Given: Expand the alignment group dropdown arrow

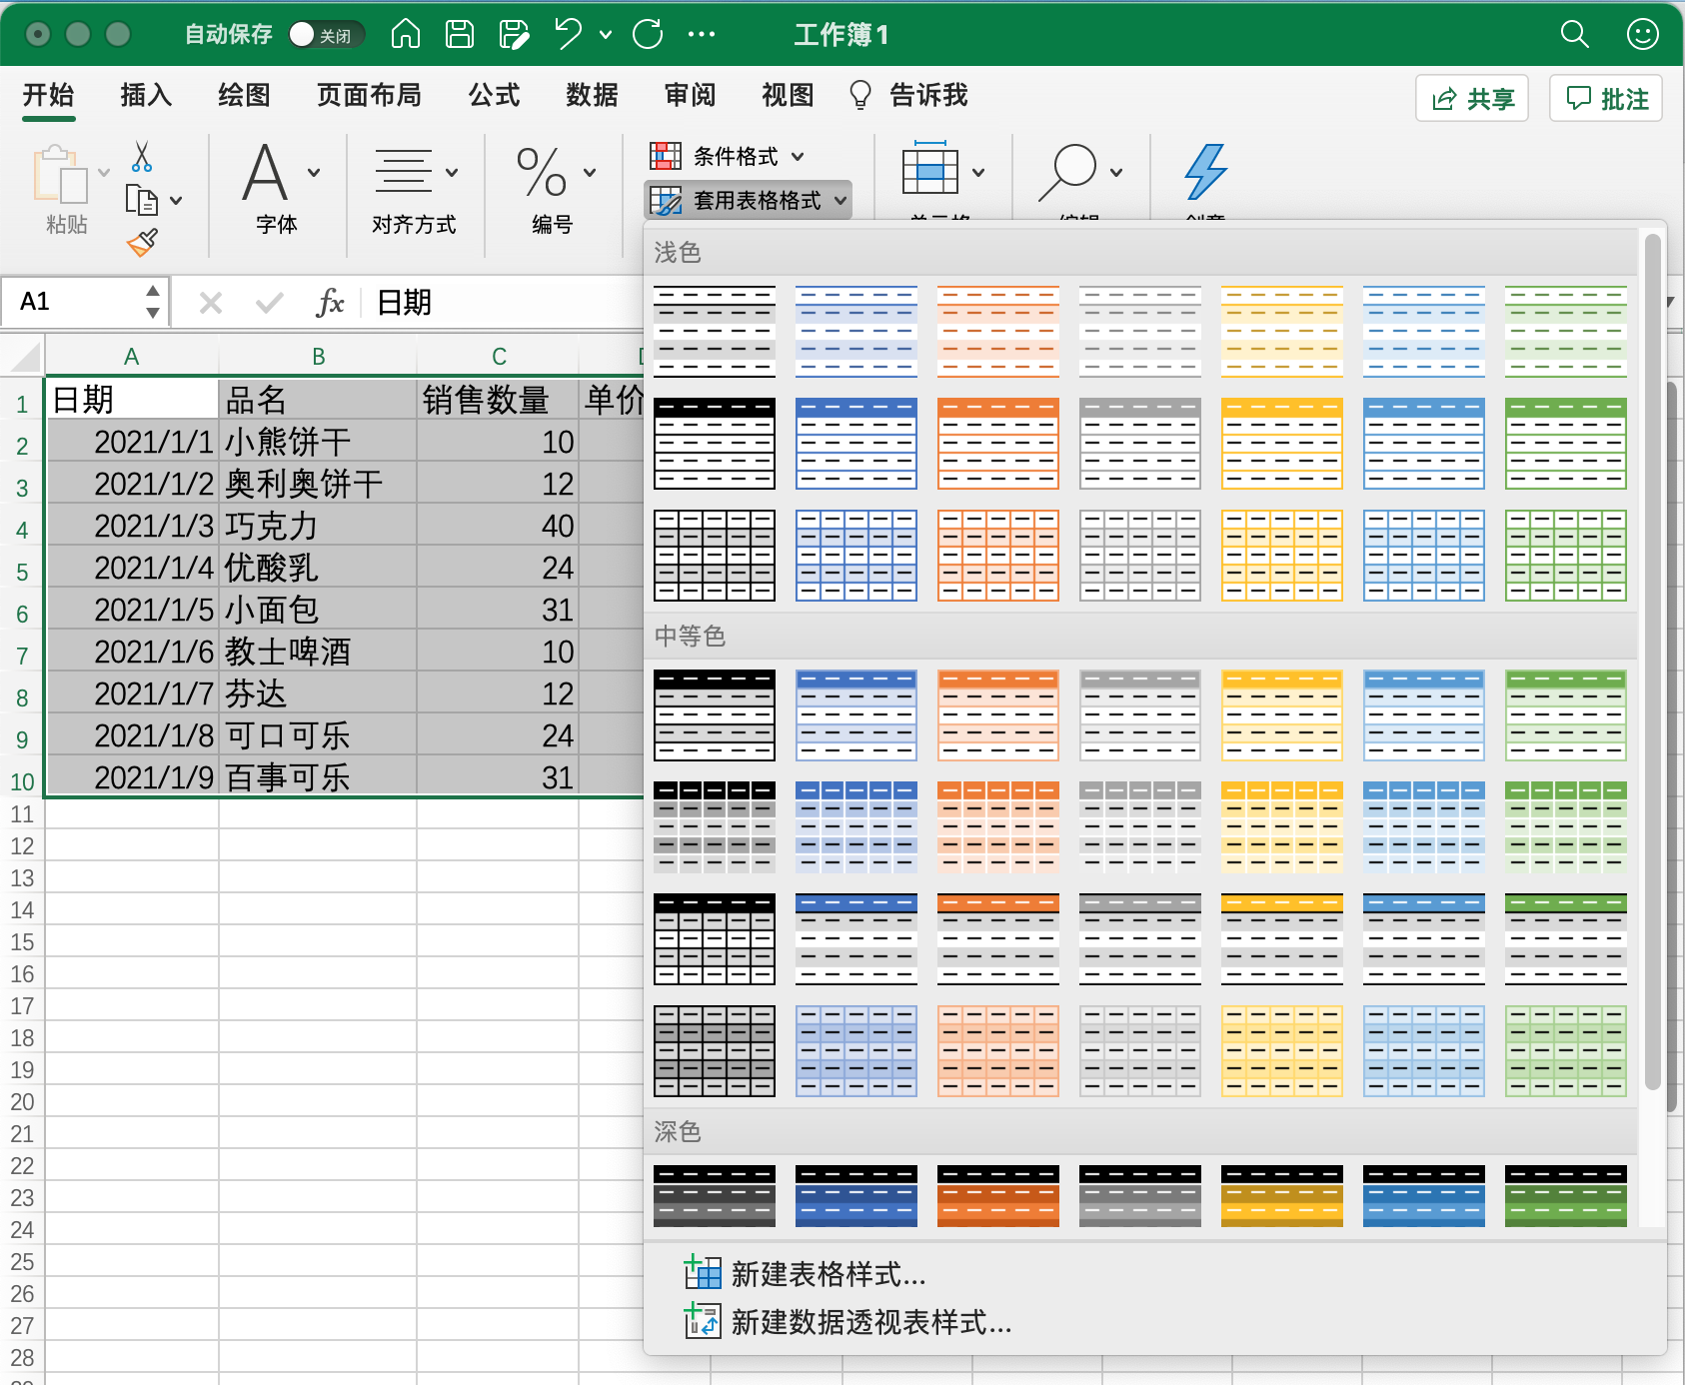Looking at the screenshot, I should [452, 172].
